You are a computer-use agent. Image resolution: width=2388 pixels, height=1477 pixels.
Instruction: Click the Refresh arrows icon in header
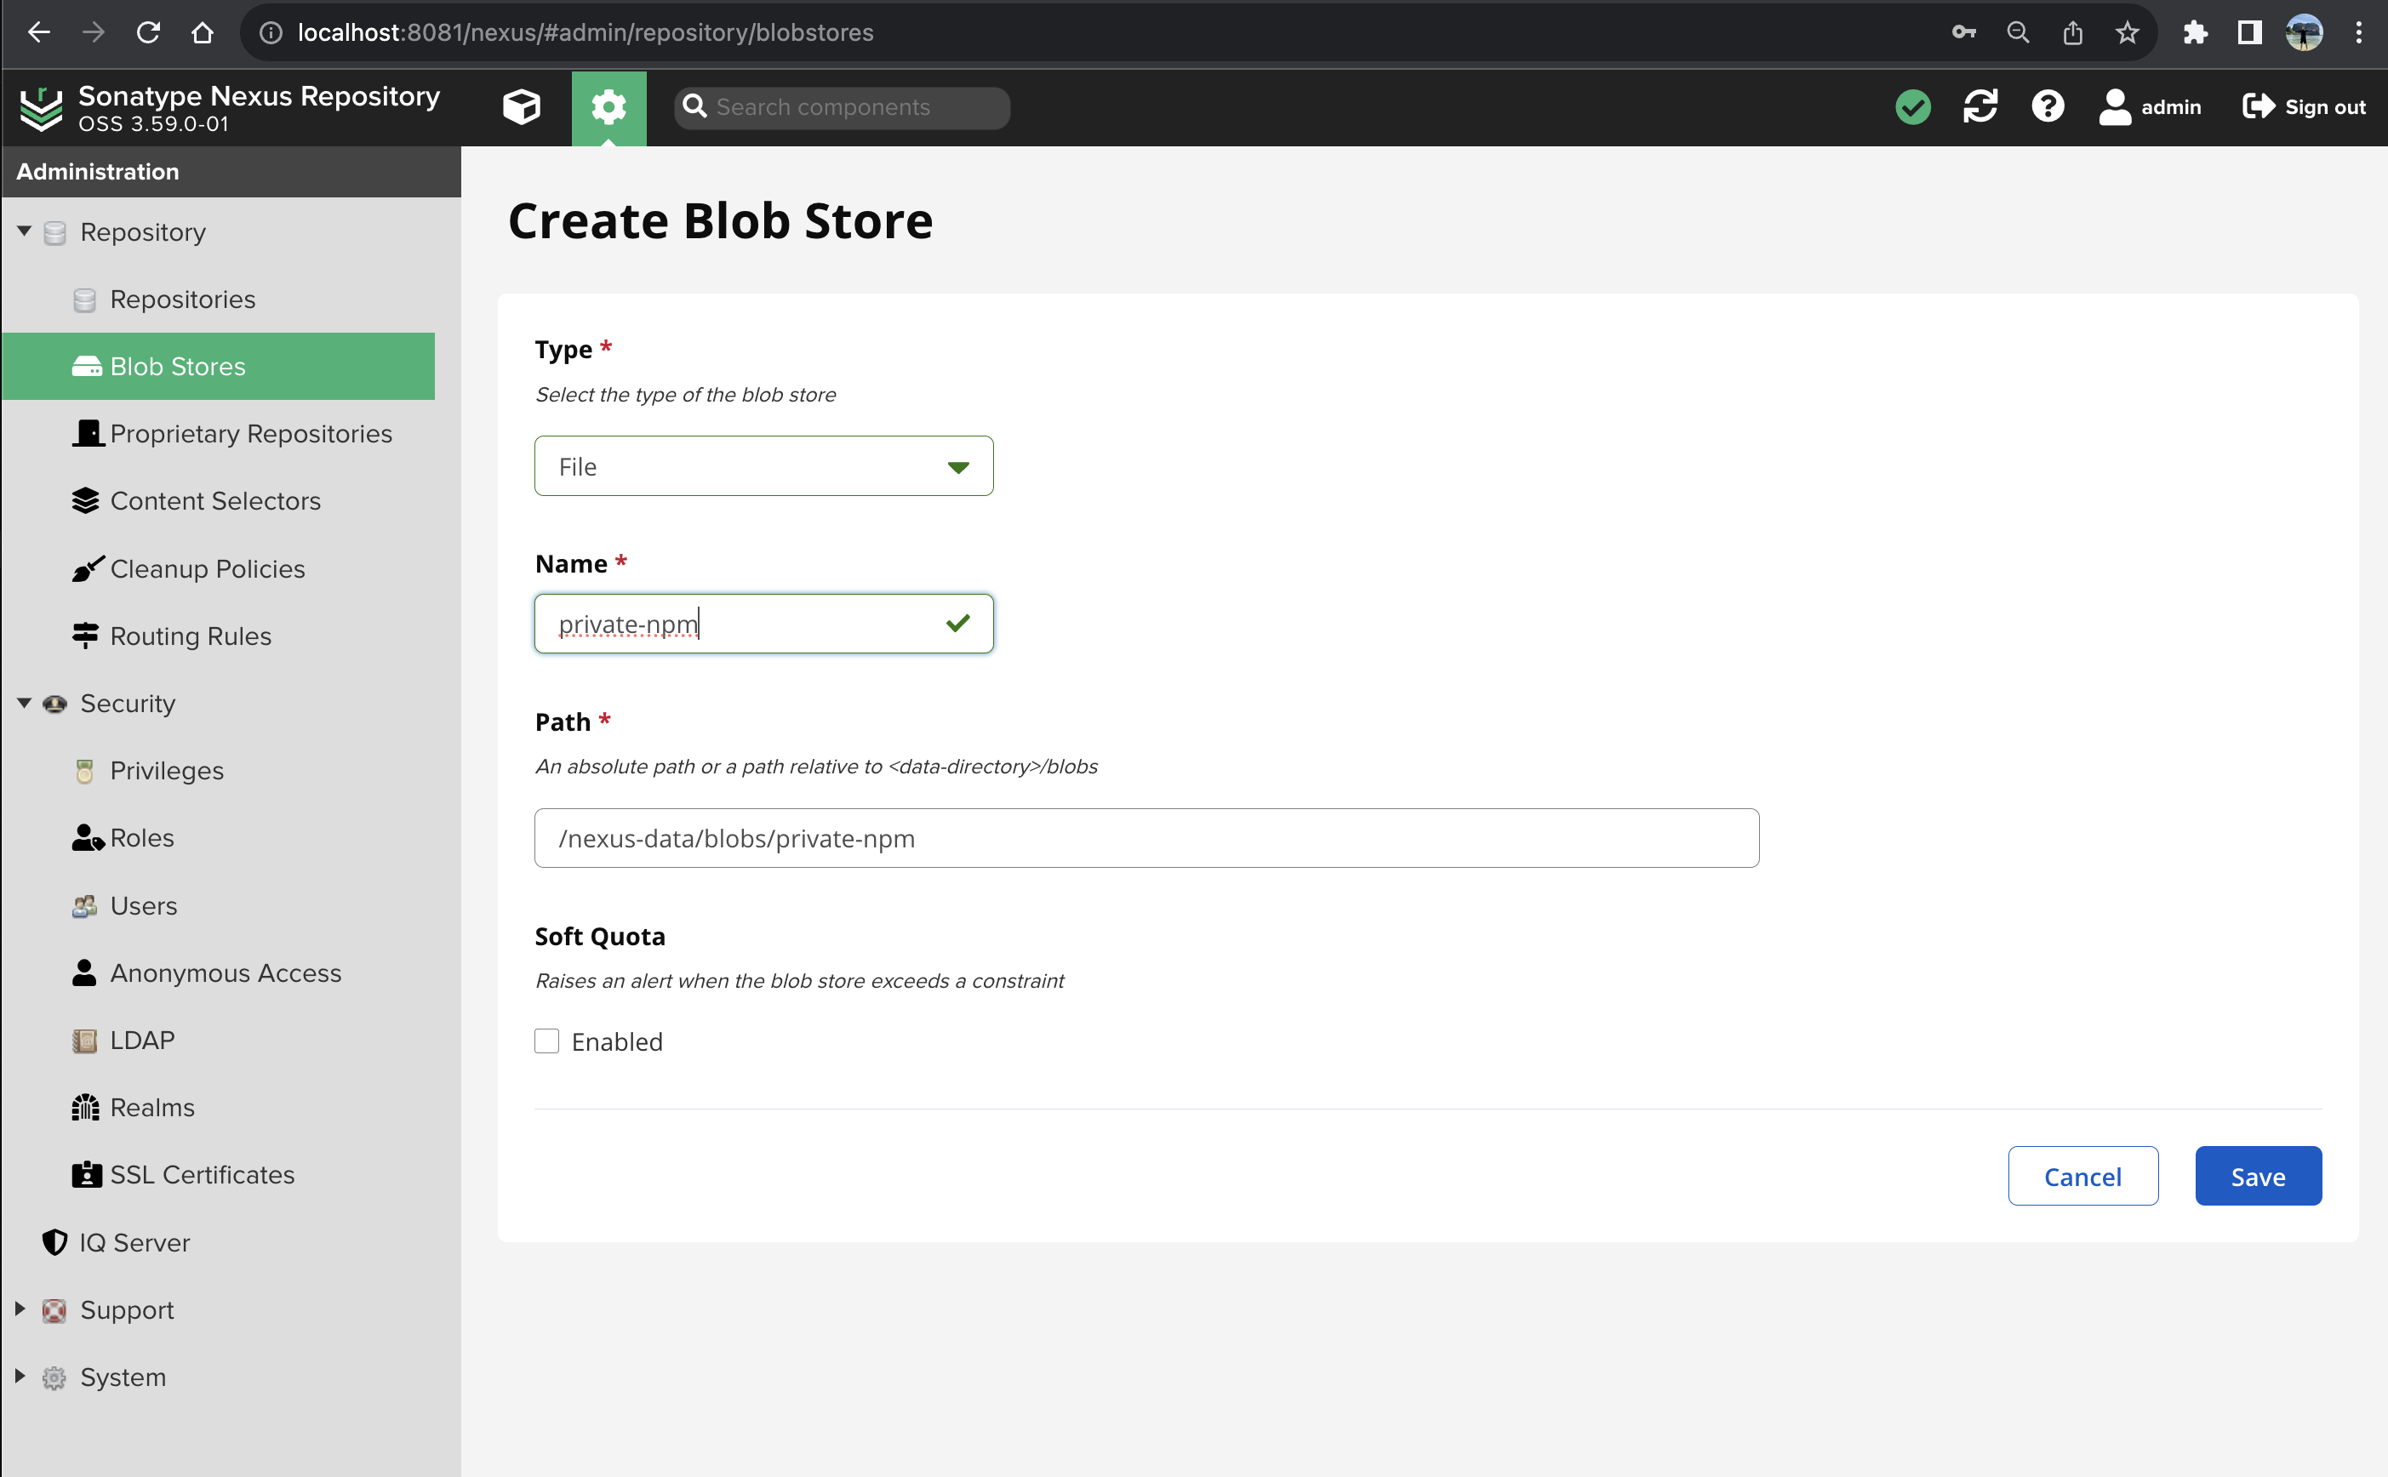[1980, 106]
